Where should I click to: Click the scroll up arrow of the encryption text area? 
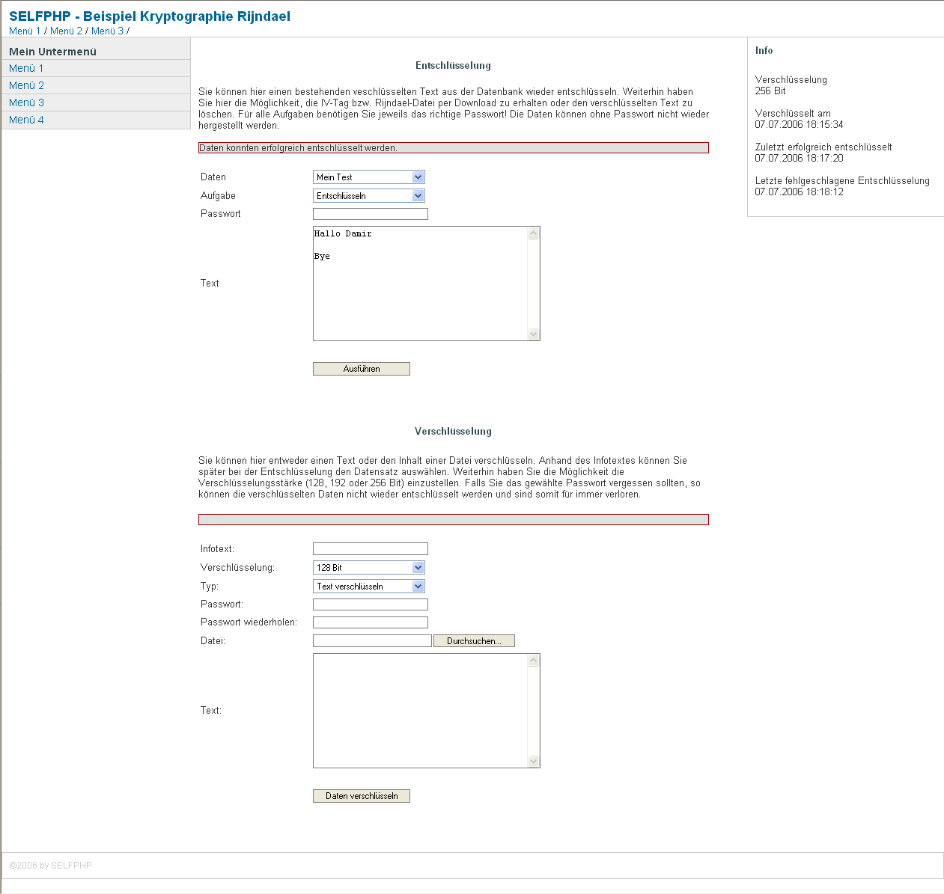click(x=534, y=661)
